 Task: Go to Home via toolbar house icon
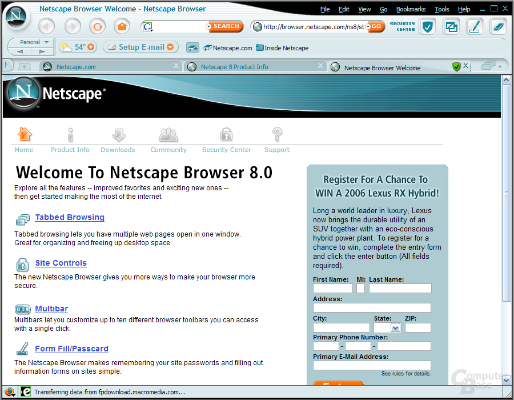122,26
